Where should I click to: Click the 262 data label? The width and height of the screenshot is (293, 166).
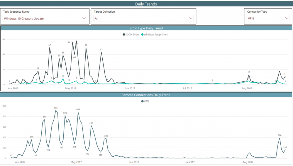point(61,148)
